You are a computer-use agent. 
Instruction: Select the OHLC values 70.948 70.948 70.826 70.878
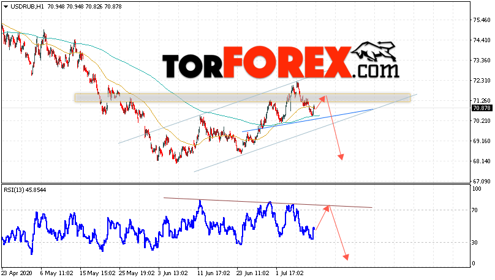(85, 7)
